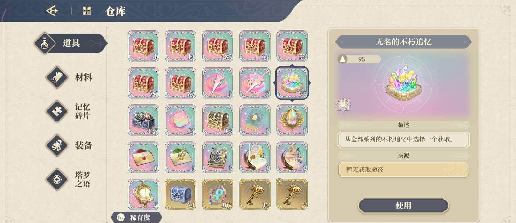Screen dimensions: 516x223
Task: Click the 暂无获取途径 source field
Action: coord(403,170)
